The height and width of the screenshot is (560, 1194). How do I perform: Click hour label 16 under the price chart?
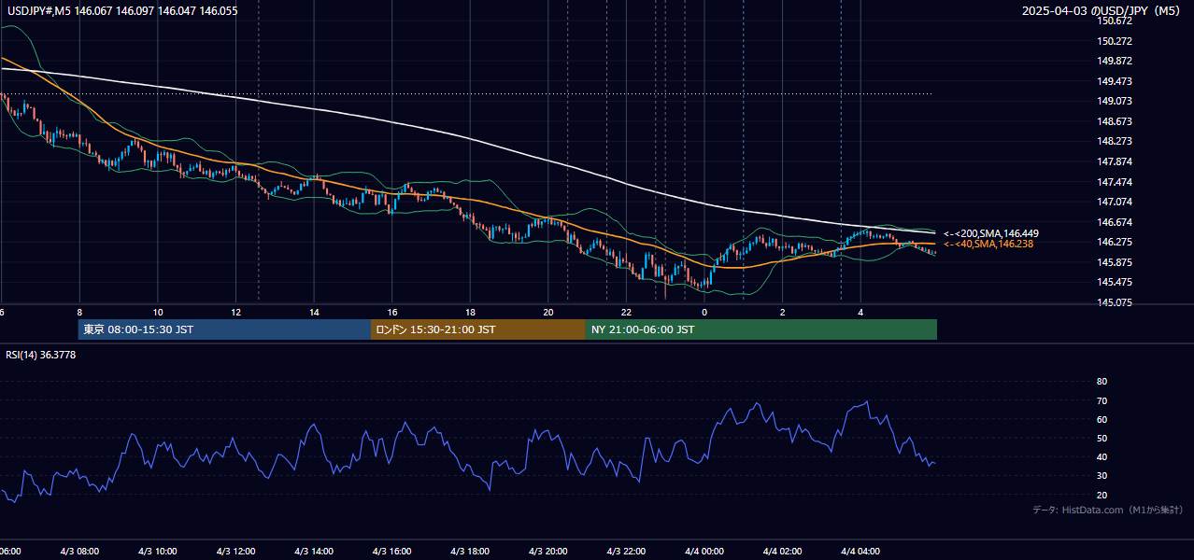pos(392,313)
